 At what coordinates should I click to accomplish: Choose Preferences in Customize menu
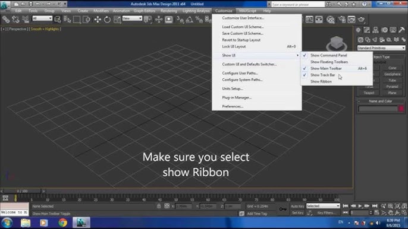[233, 106]
